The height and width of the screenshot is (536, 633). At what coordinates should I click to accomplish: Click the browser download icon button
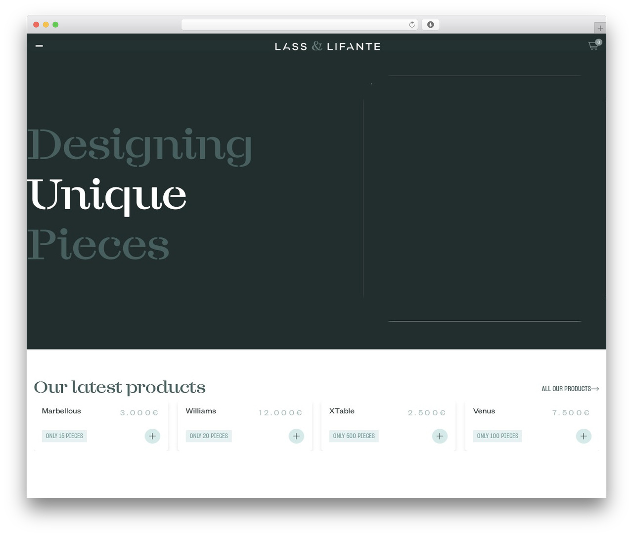pyautogui.click(x=430, y=25)
